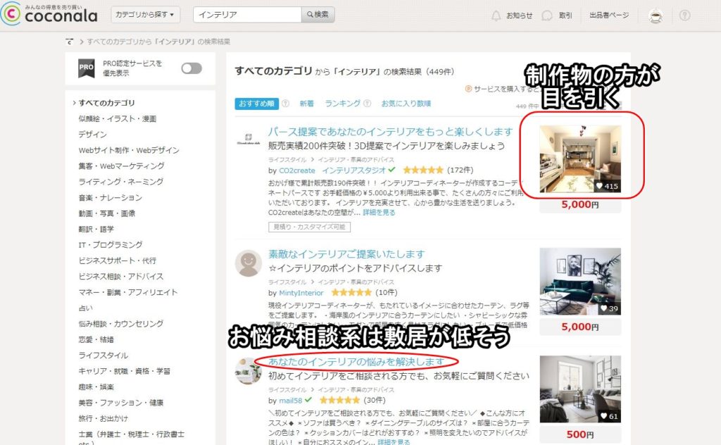Click the search input field containing インテリア
The height and width of the screenshot is (445, 721).
point(247,15)
